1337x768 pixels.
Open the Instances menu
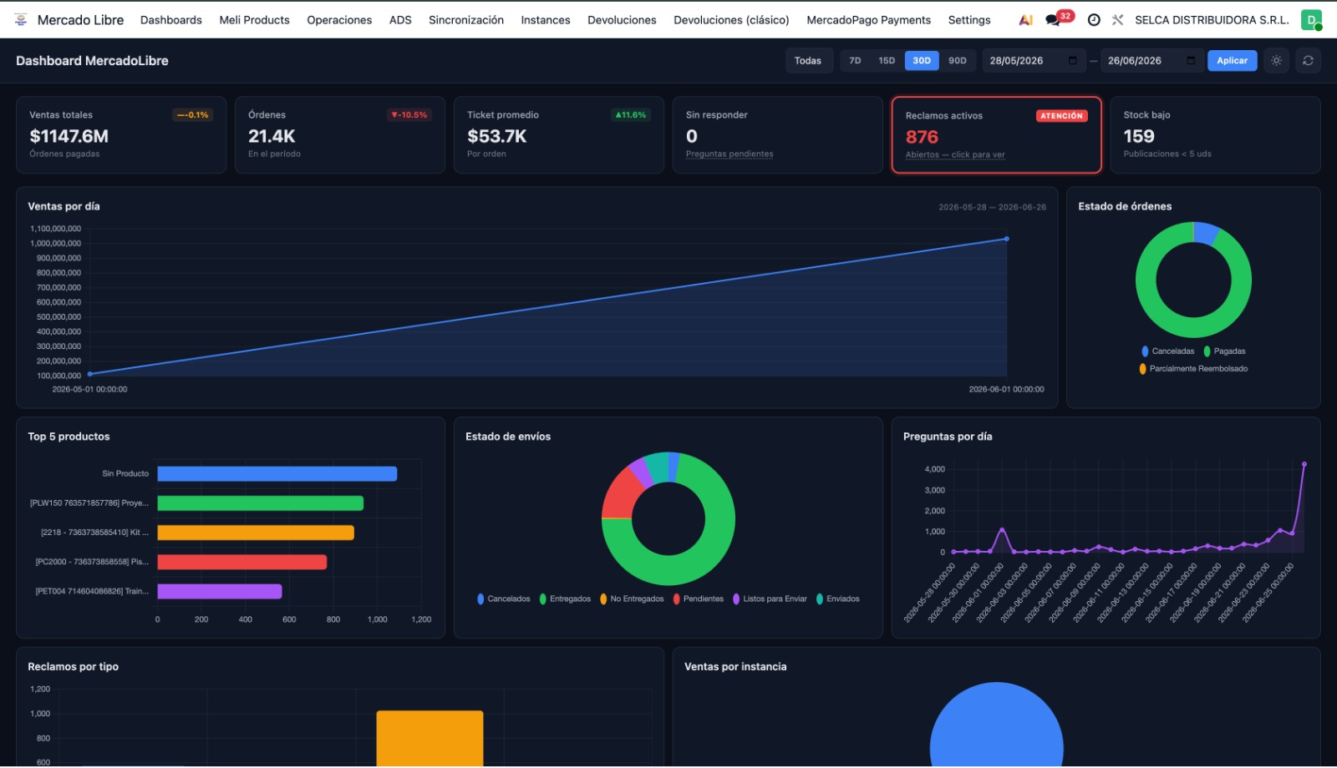coord(546,20)
